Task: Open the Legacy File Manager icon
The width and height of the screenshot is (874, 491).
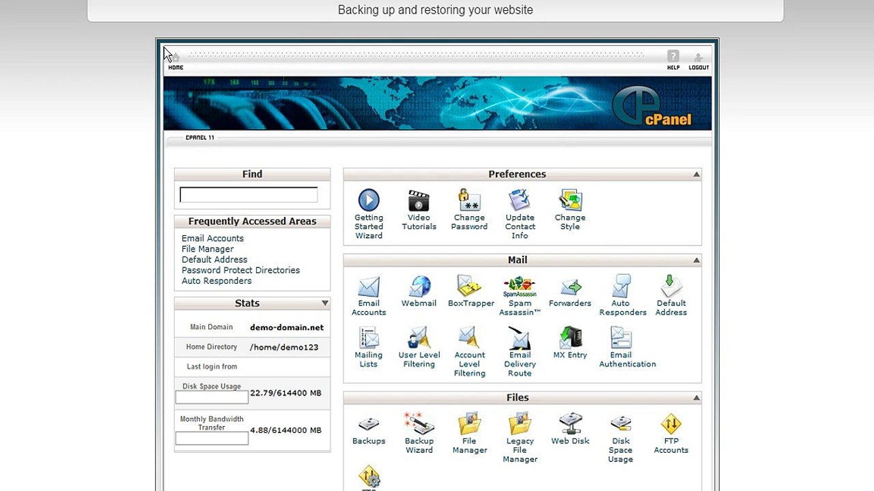Action: click(520, 424)
